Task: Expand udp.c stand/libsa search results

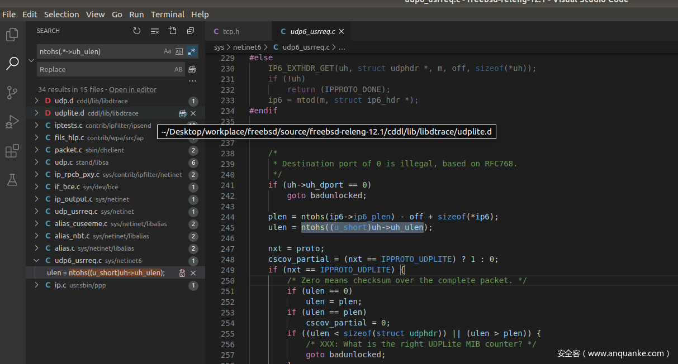Action: (36, 162)
